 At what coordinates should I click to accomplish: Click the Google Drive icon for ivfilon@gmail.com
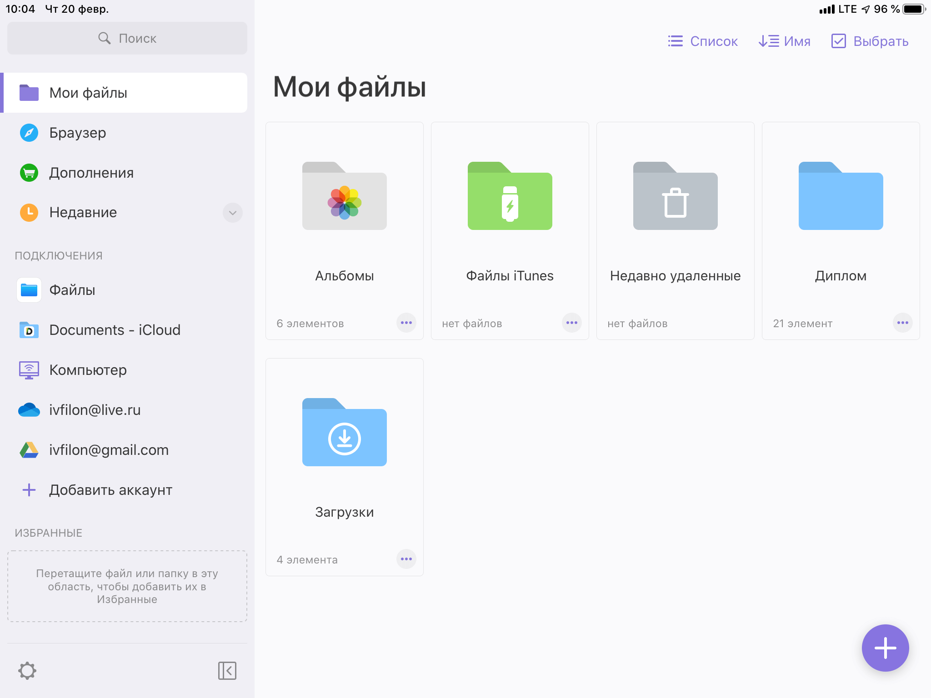[x=29, y=450]
